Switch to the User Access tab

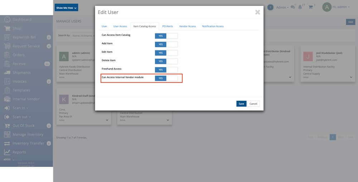click(120, 26)
